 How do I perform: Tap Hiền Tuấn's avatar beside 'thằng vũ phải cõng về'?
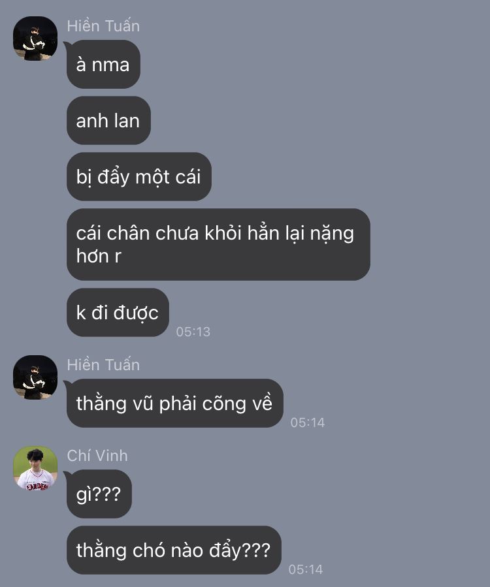tap(35, 377)
